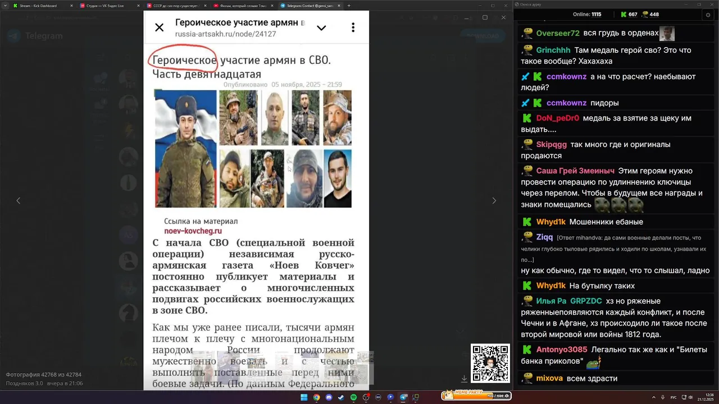The image size is (719, 404).
Task: Click the avatar image after Overseer72 message
Action: pyautogui.click(x=667, y=33)
